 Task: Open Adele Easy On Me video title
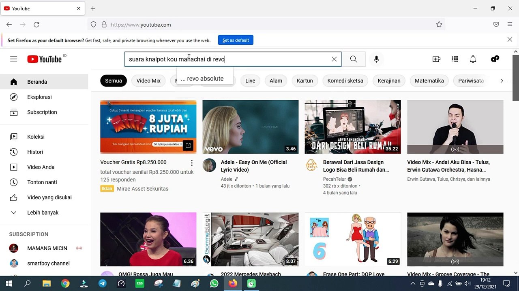(x=254, y=166)
